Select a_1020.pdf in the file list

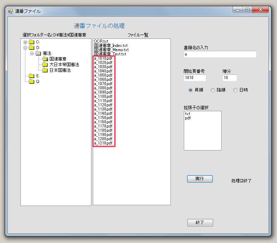103,63
